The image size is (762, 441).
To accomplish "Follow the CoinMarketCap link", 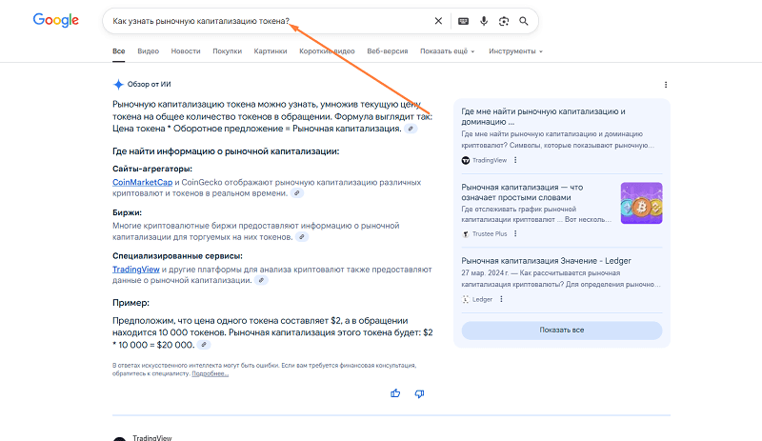I will pyautogui.click(x=142, y=182).
